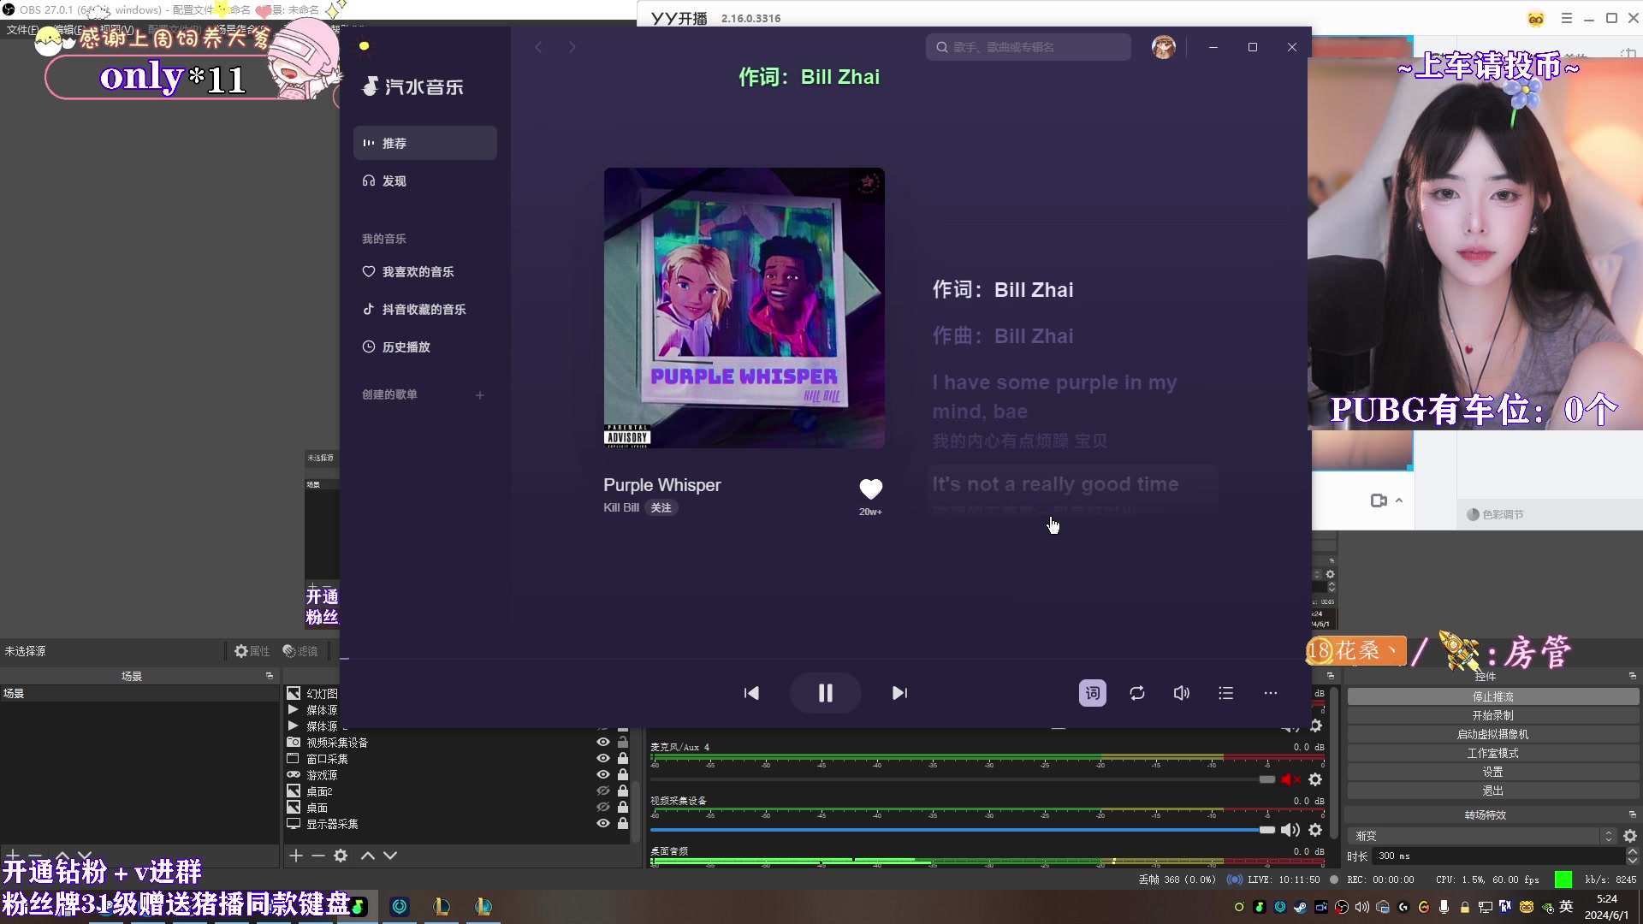1643x924 pixels.
Task: Open OBS 设置 settings
Action: pyautogui.click(x=1493, y=773)
